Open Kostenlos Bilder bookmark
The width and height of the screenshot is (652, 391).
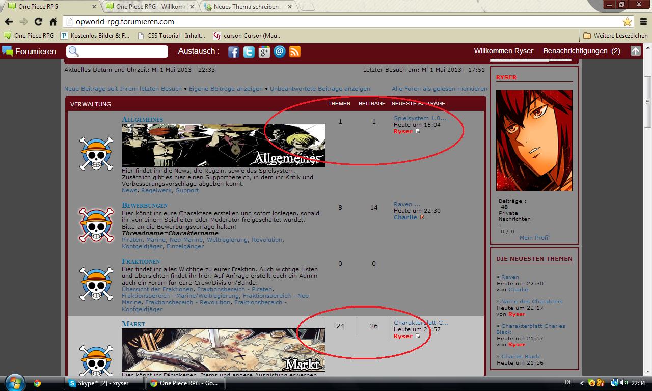pyautogui.click(x=95, y=36)
